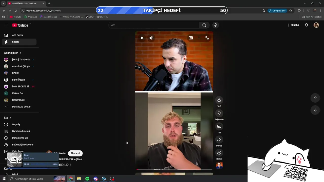324x182 pixels.
Task: Open the YouTube bookmark
Action: click(15, 17)
